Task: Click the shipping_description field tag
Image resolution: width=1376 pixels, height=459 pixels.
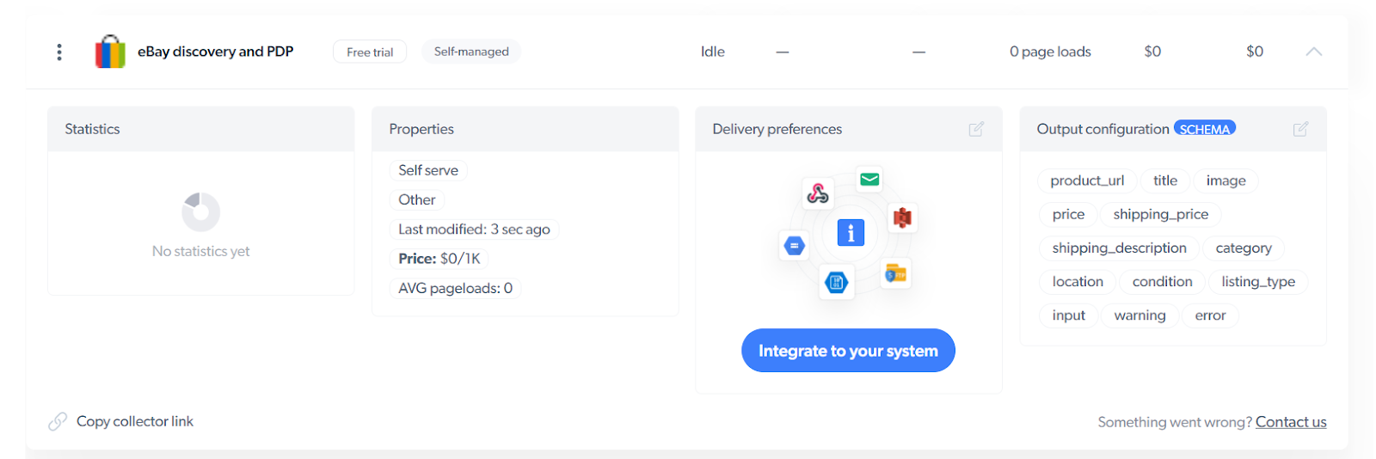Action: (x=1119, y=248)
